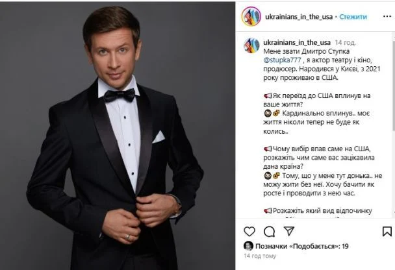
Task: Open ukrainians_in_the_usa profile from the header
Action: coord(299,17)
